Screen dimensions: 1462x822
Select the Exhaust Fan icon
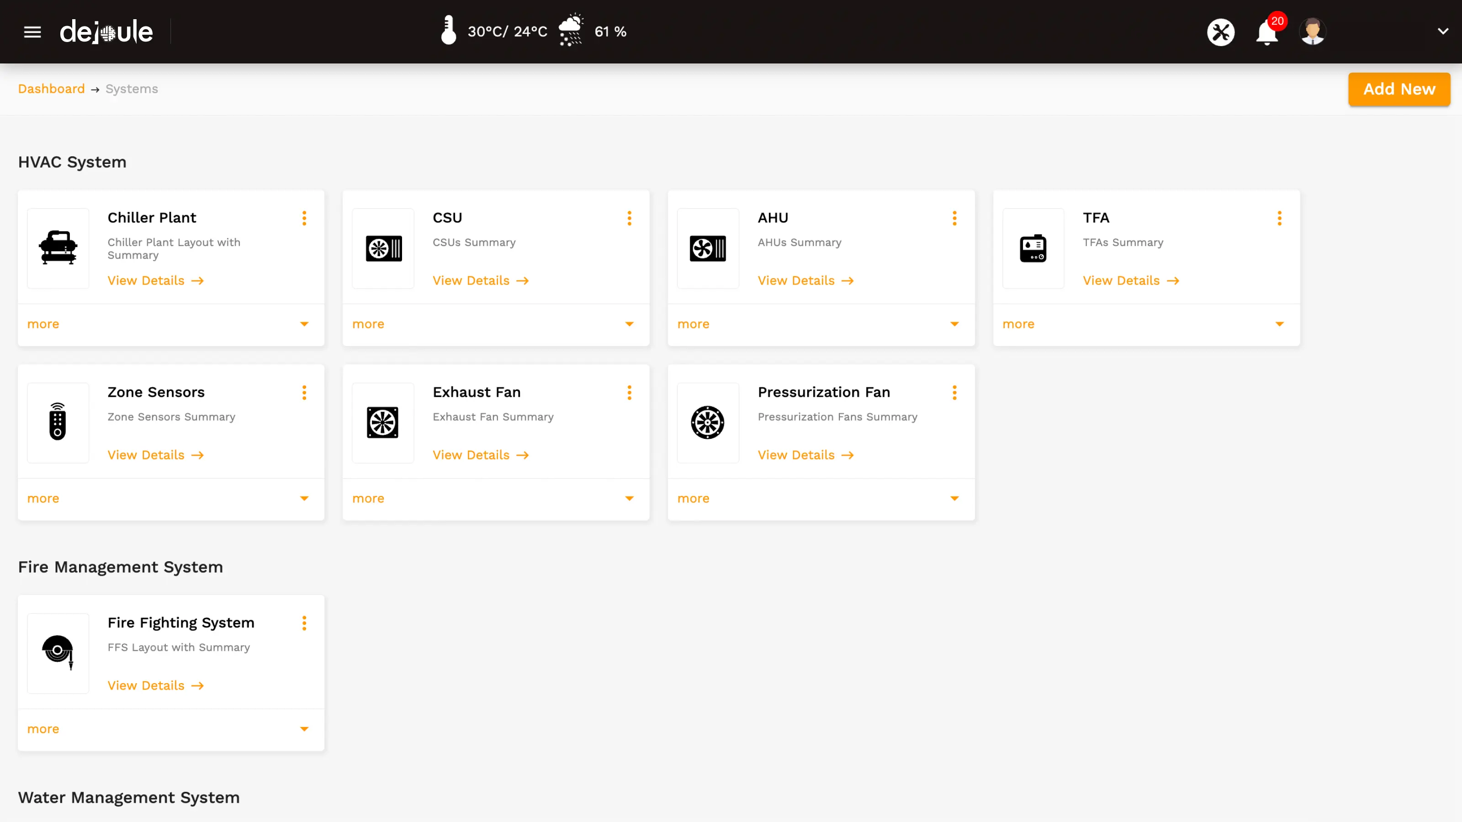pyautogui.click(x=382, y=422)
